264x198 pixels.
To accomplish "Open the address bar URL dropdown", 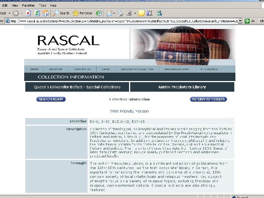I will point(241,21).
